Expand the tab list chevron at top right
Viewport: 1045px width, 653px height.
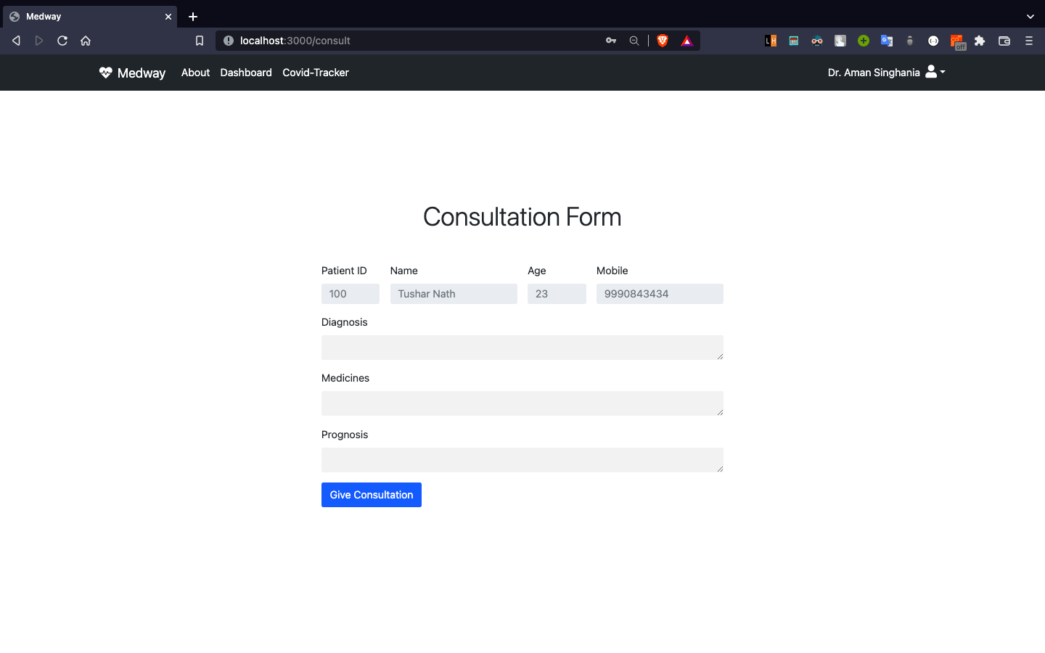[x=1030, y=16]
